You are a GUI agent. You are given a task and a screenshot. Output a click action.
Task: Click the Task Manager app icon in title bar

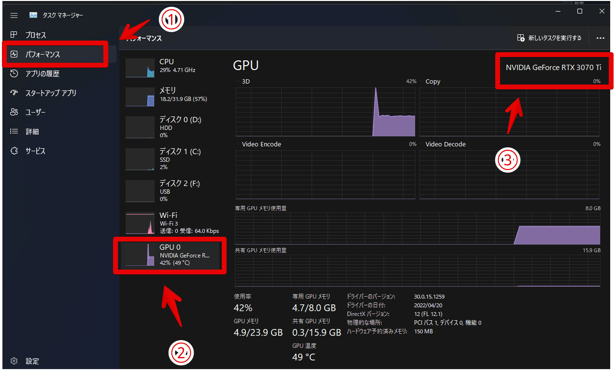33,15
